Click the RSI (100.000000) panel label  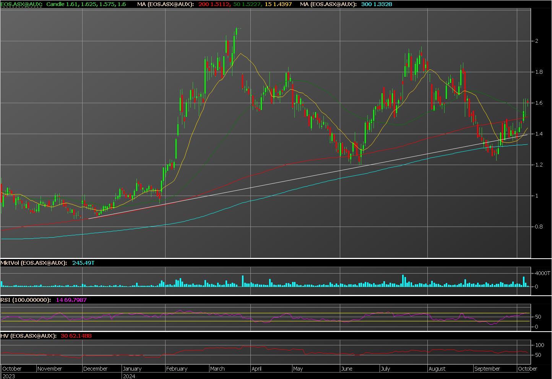[x=26, y=300]
